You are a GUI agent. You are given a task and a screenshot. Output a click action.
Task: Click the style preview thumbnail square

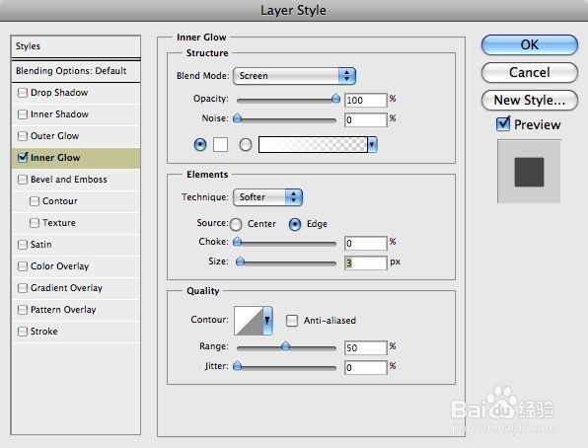pyautogui.click(x=529, y=172)
